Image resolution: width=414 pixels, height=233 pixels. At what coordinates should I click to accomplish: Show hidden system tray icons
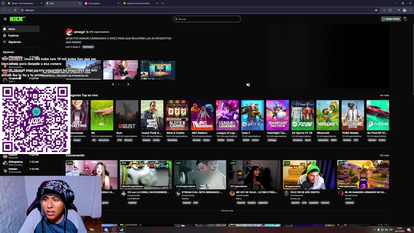(375, 230)
